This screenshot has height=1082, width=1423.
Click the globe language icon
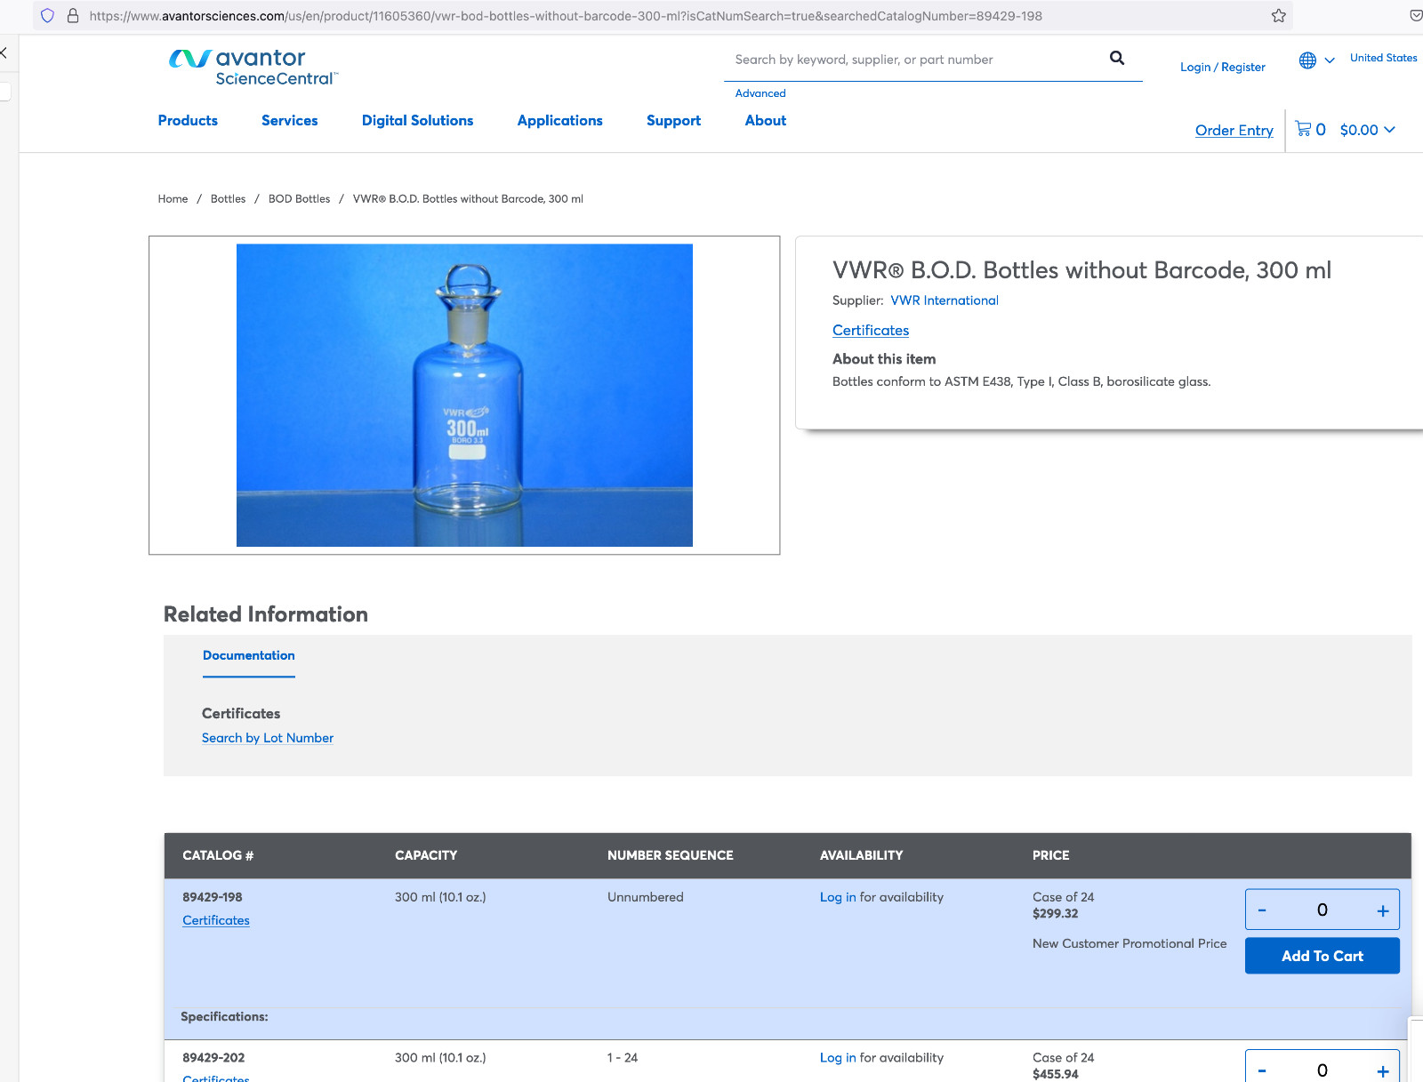click(x=1307, y=60)
